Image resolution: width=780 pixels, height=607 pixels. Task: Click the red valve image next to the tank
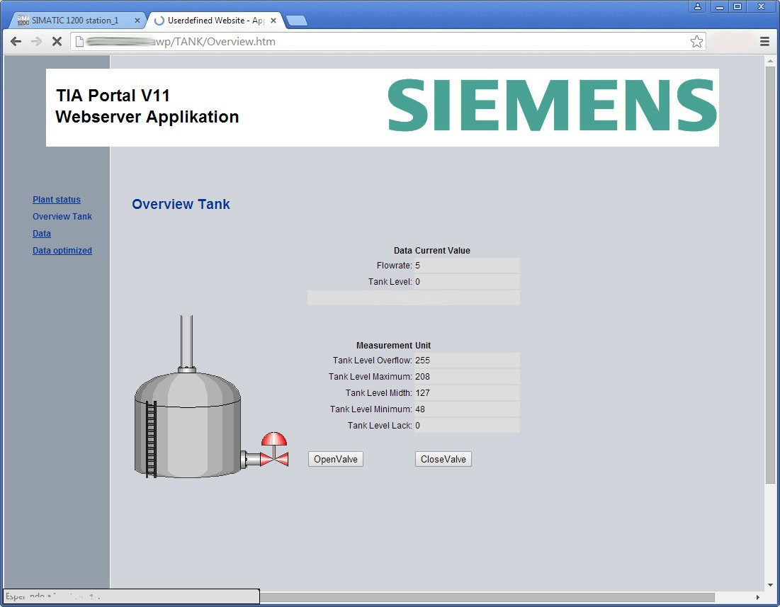pos(274,450)
